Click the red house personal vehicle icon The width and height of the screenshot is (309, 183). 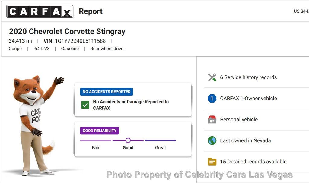click(212, 120)
